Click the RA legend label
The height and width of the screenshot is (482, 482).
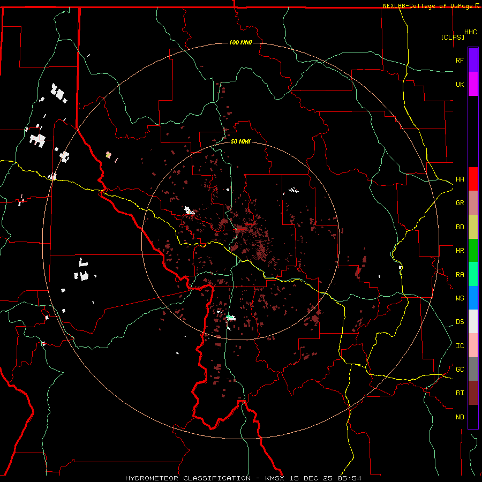460,275
